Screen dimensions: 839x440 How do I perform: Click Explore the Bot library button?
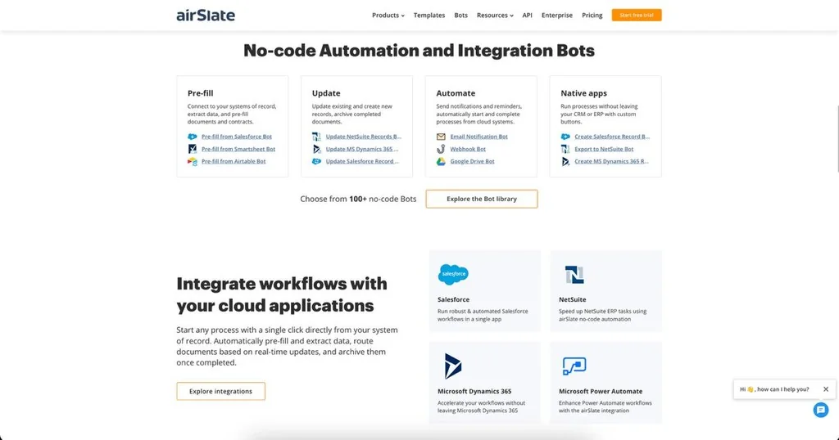coord(482,199)
